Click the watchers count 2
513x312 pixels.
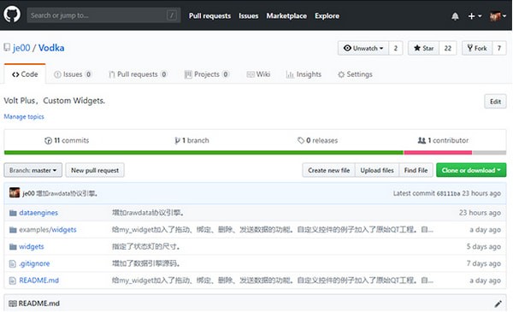click(396, 48)
